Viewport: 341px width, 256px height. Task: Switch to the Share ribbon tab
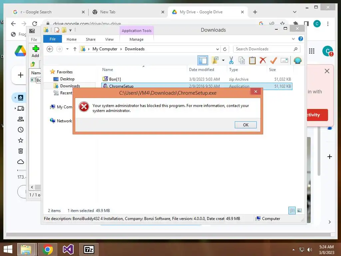[x=91, y=39]
